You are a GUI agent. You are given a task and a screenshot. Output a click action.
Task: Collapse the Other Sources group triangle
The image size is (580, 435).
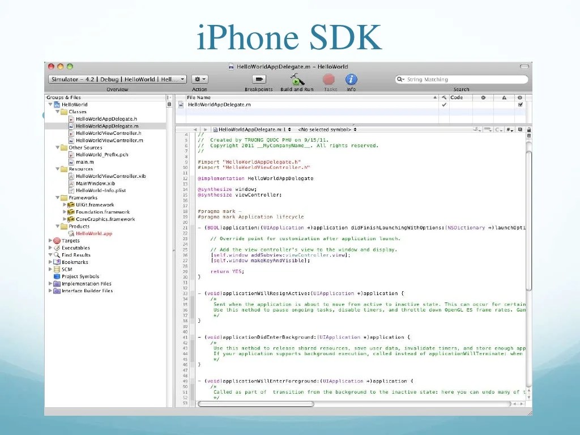pyautogui.click(x=57, y=148)
